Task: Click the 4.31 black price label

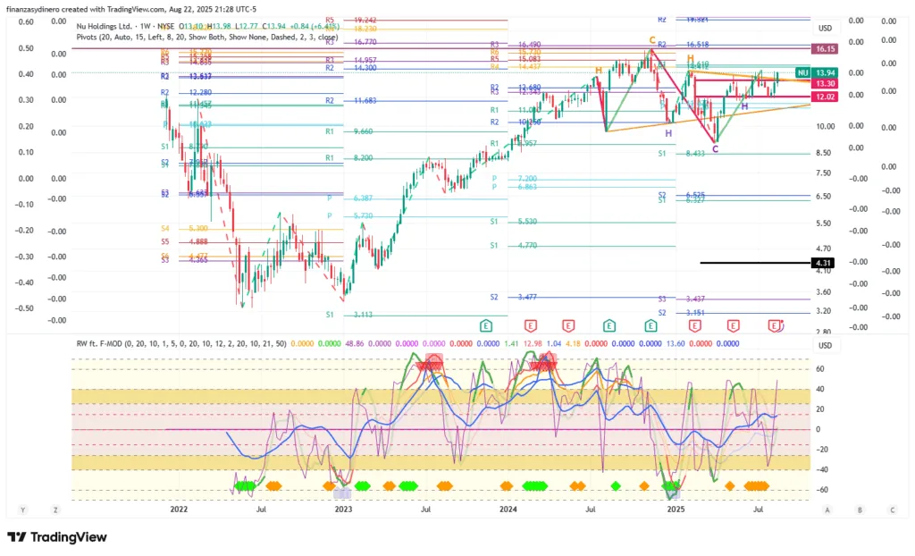Action: pyautogui.click(x=823, y=263)
